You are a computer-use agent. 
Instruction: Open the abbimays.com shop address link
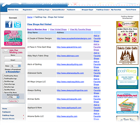point(68,56)
